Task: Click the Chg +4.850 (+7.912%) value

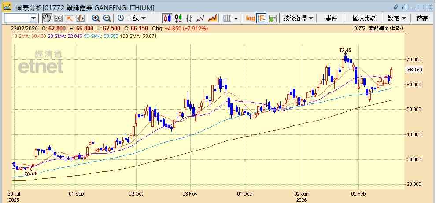Action: coord(180,28)
